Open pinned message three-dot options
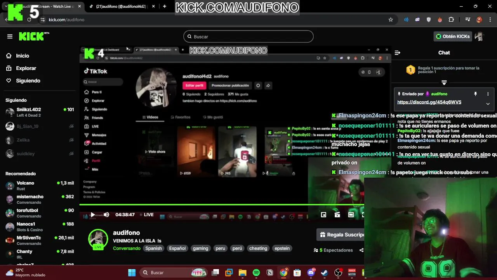This screenshot has width=497, height=280. pos(488,94)
